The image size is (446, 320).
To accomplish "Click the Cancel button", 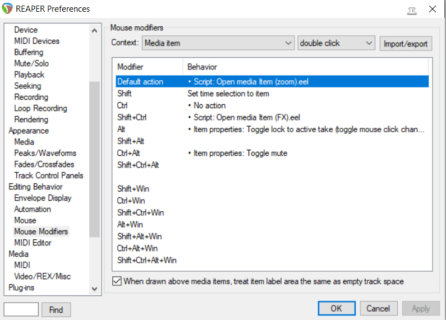I will [378, 308].
